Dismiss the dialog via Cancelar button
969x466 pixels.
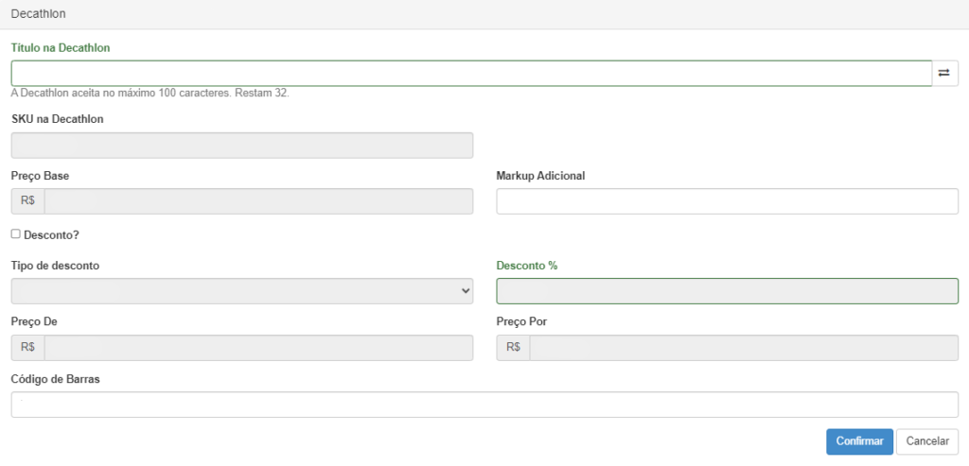(x=927, y=441)
